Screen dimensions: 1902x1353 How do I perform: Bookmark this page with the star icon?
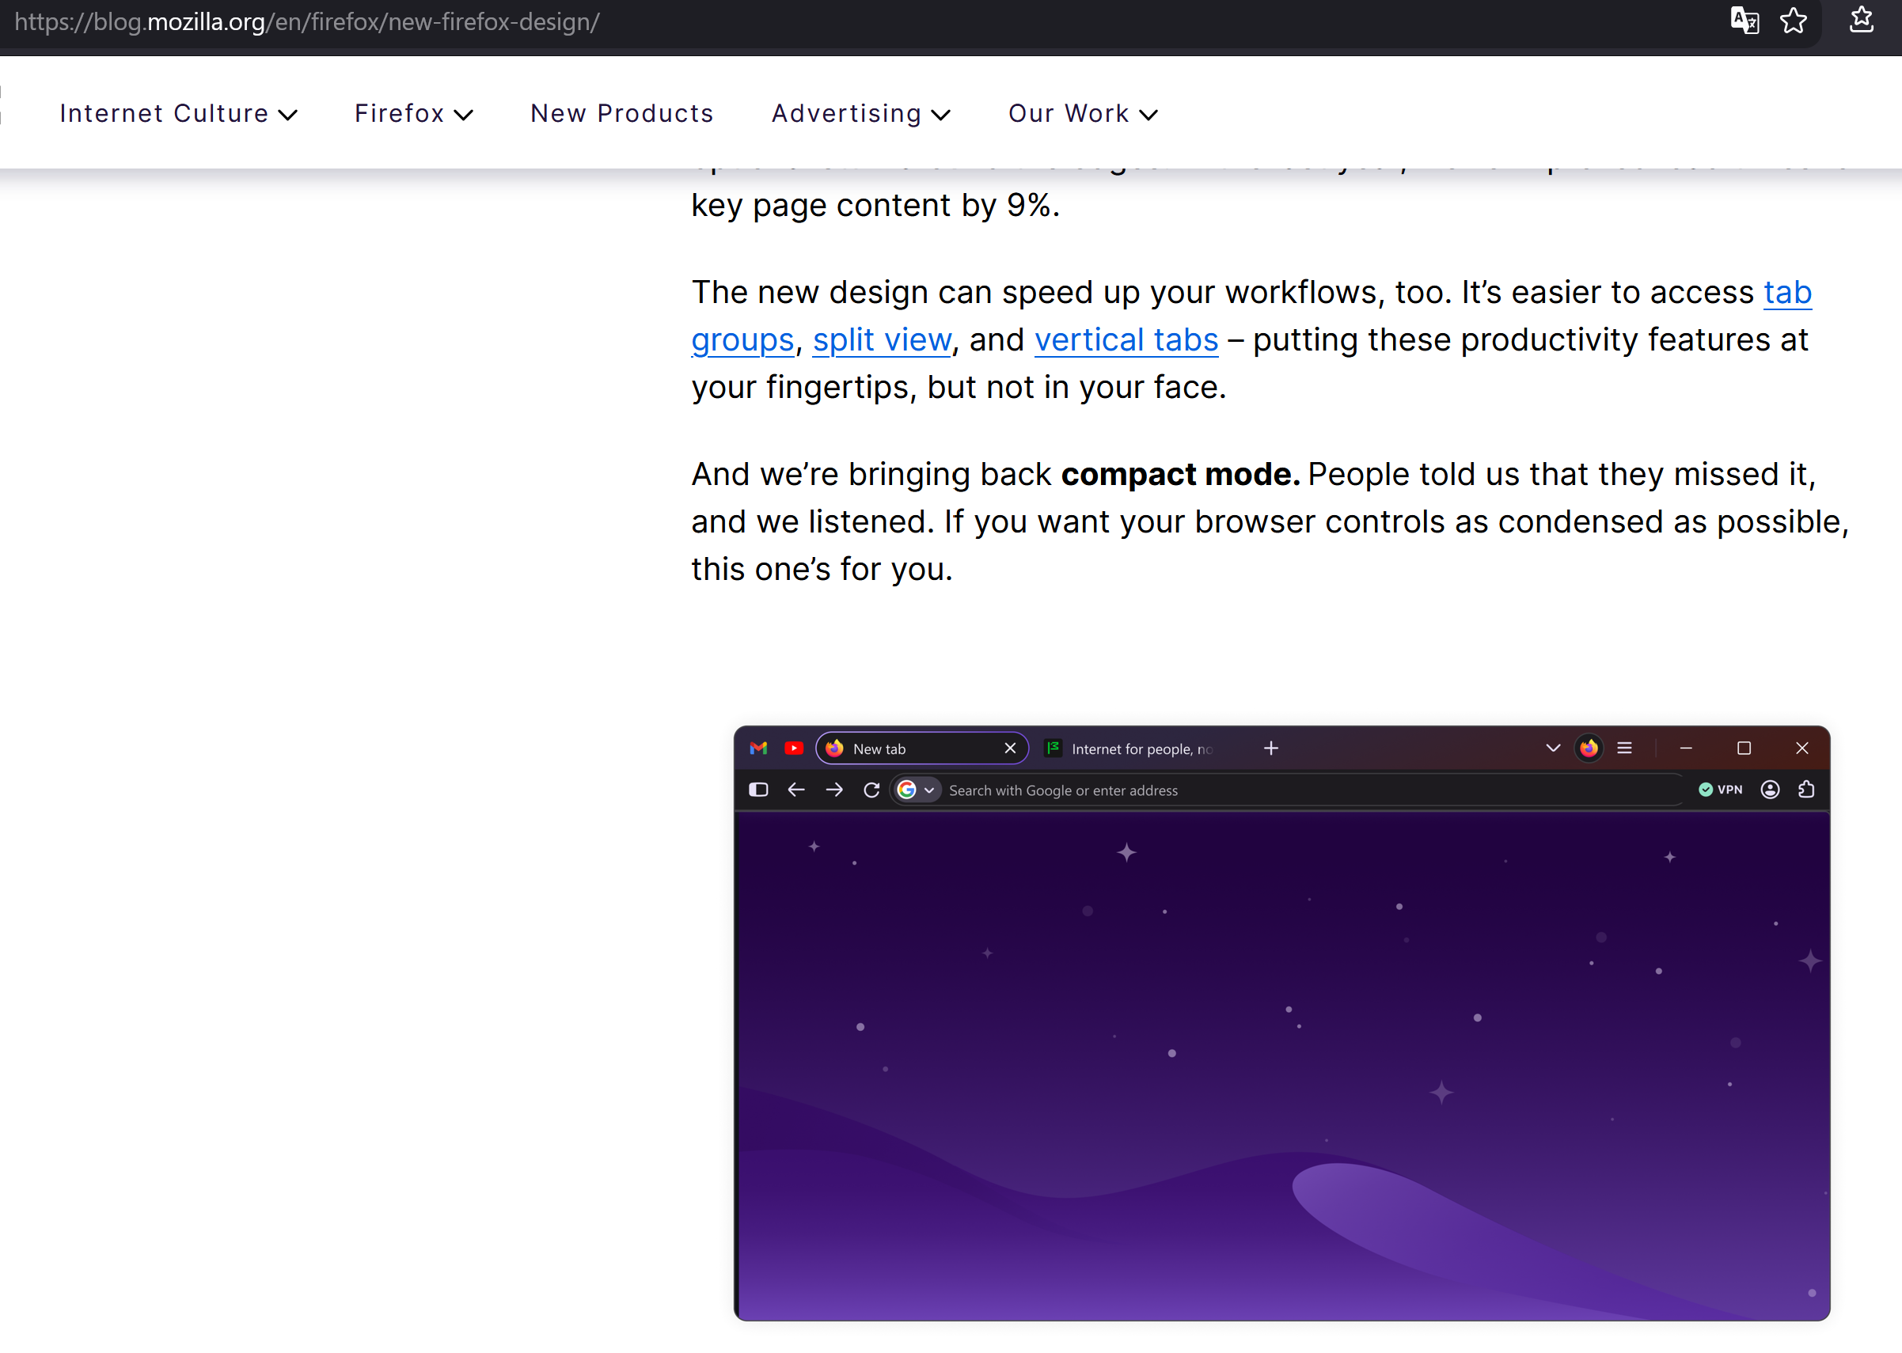click(1794, 21)
